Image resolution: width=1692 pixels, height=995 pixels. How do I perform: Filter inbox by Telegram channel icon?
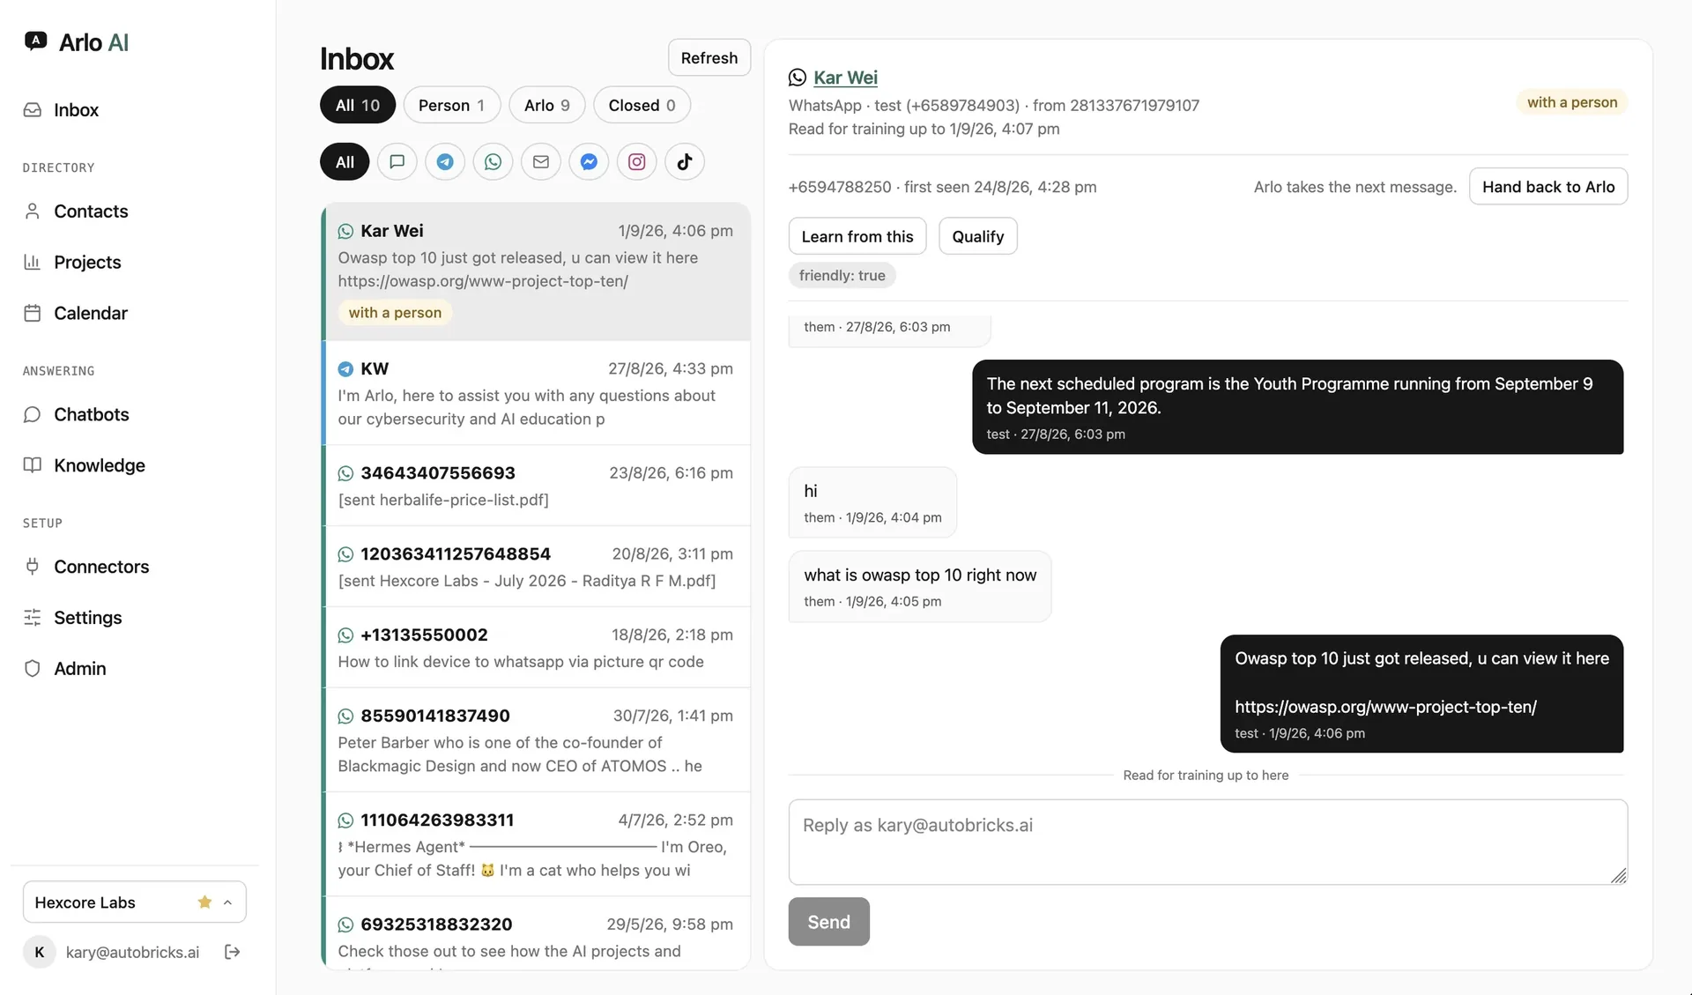tap(445, 162)
